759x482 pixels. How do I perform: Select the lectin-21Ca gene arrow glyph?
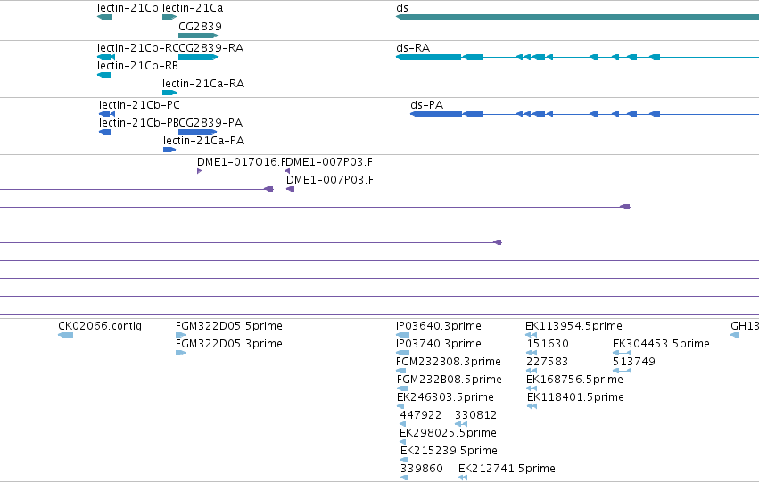point(169,17)
